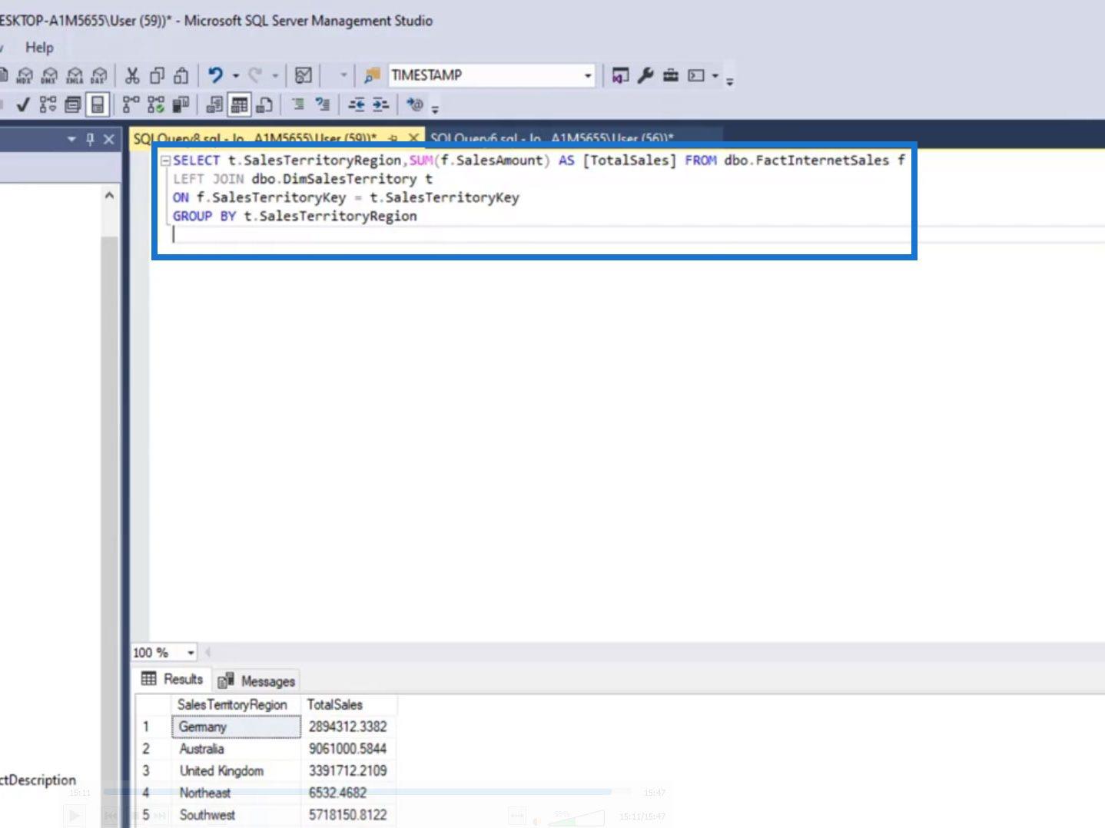Pin the SQLQuery8.sql tab
Screen dimensions: 1105x828
(x=393, y=138)
